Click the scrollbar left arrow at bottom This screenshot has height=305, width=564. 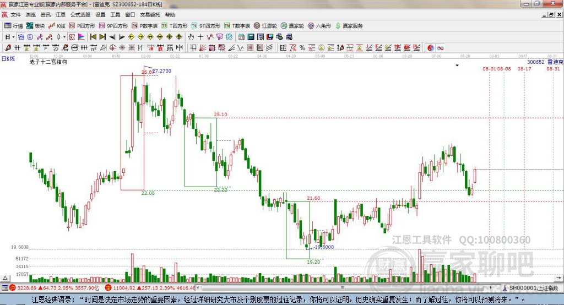198,288
